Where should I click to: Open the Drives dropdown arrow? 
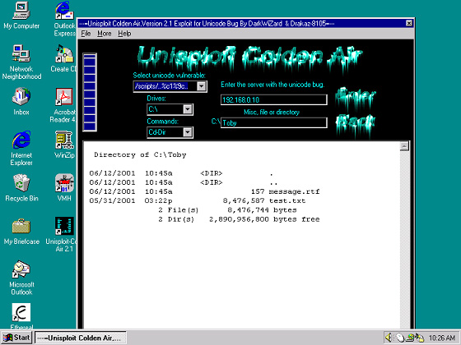tap(188, 109)
